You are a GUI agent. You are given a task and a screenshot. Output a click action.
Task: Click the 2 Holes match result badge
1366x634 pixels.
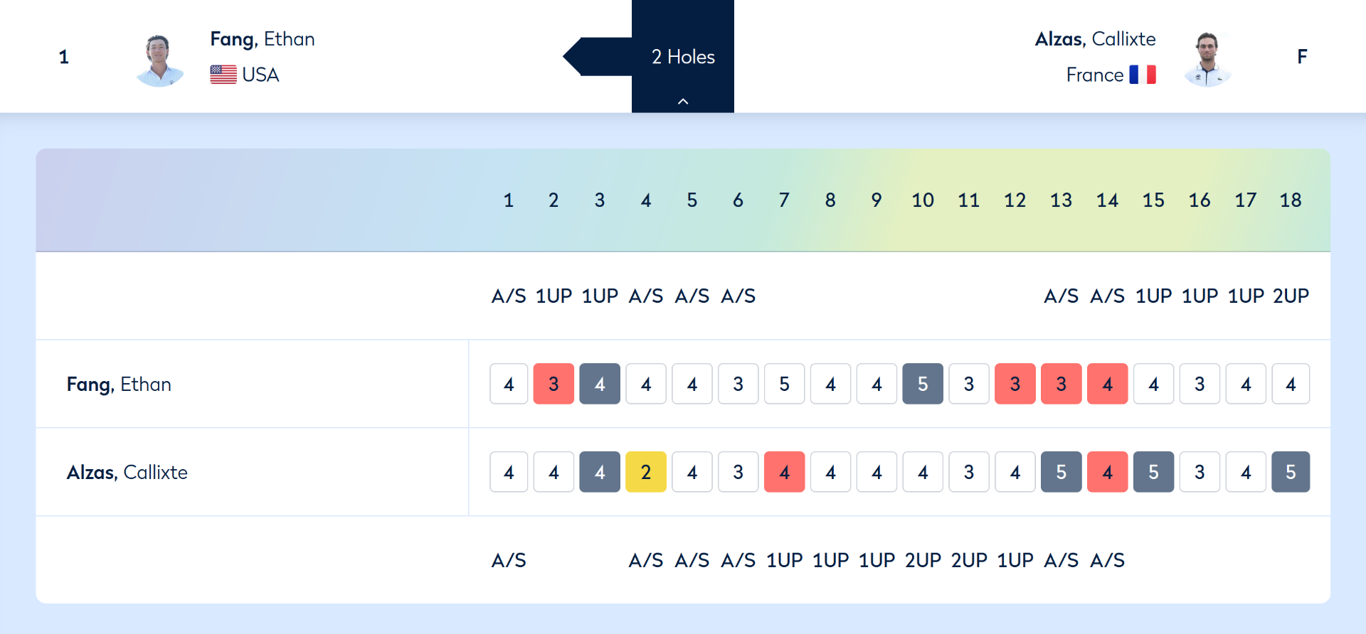683,57
